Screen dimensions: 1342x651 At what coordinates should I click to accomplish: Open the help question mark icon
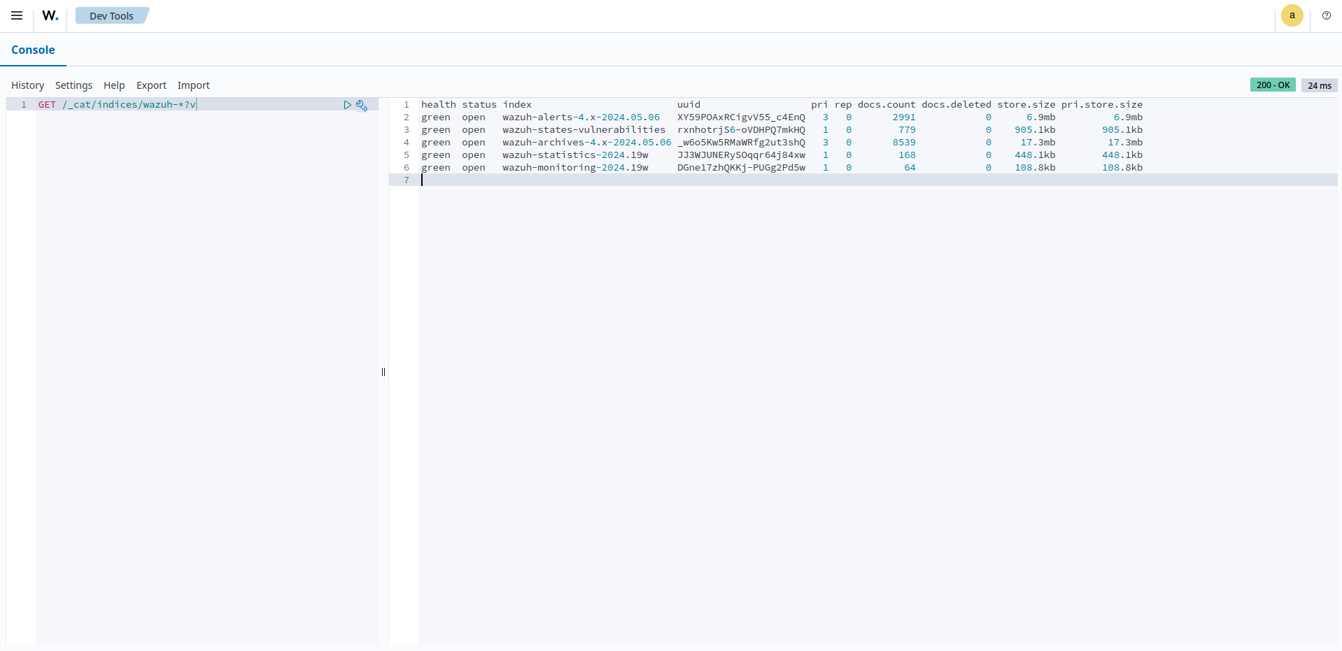coord(1326,15)
